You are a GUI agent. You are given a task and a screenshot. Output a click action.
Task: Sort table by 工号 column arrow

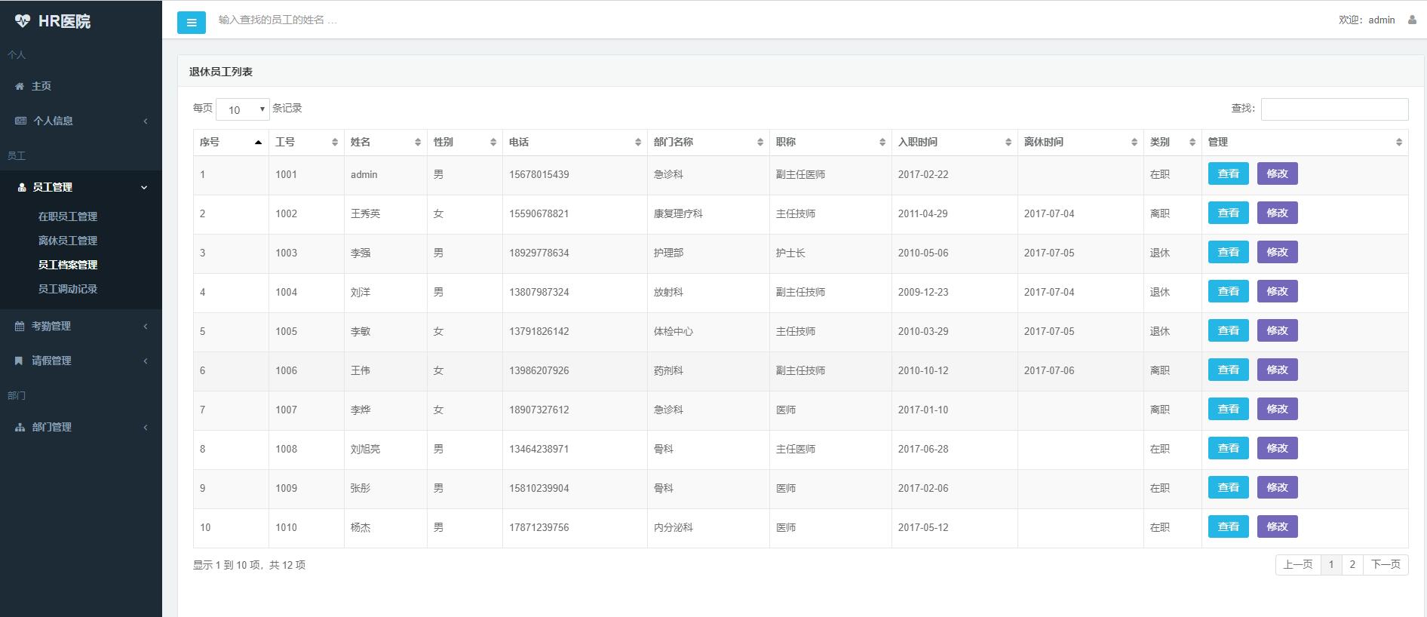click(x=335, y=143)
